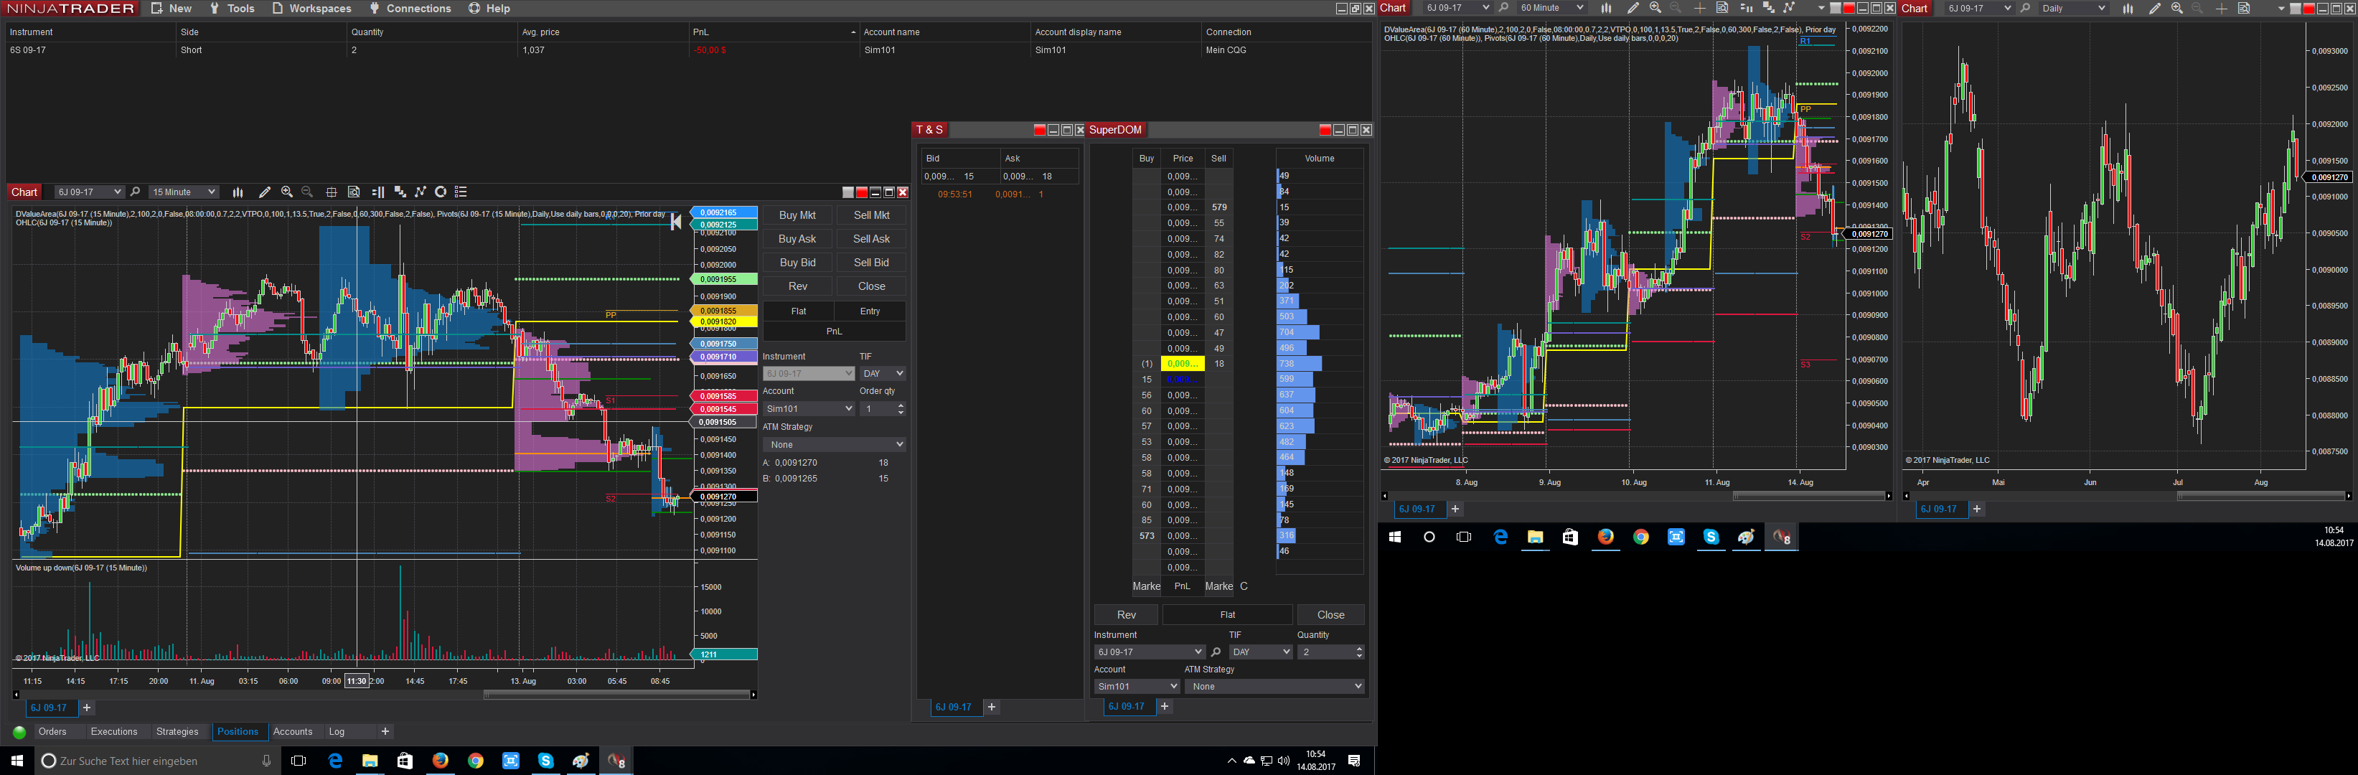This screenshot has height=775, width=2358.
Task: Toggle Chart Trader icon in 60 Minute chart
Action: click(x=1746, y=8)
